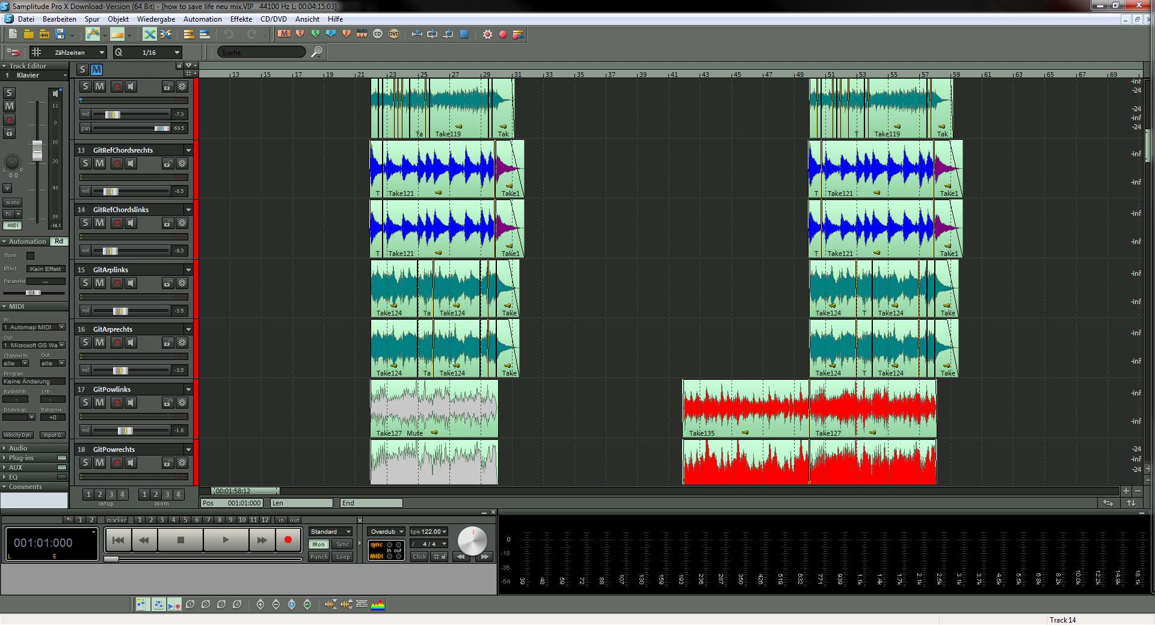Toggle the Automation Show checkbox

pos(30,255)
